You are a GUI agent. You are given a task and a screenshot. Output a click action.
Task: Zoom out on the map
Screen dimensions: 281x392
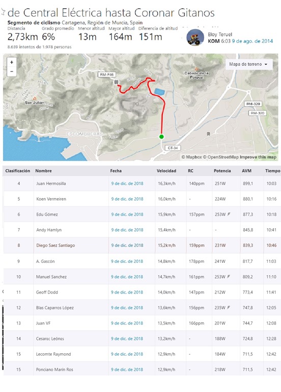click(x=12, y=71)
